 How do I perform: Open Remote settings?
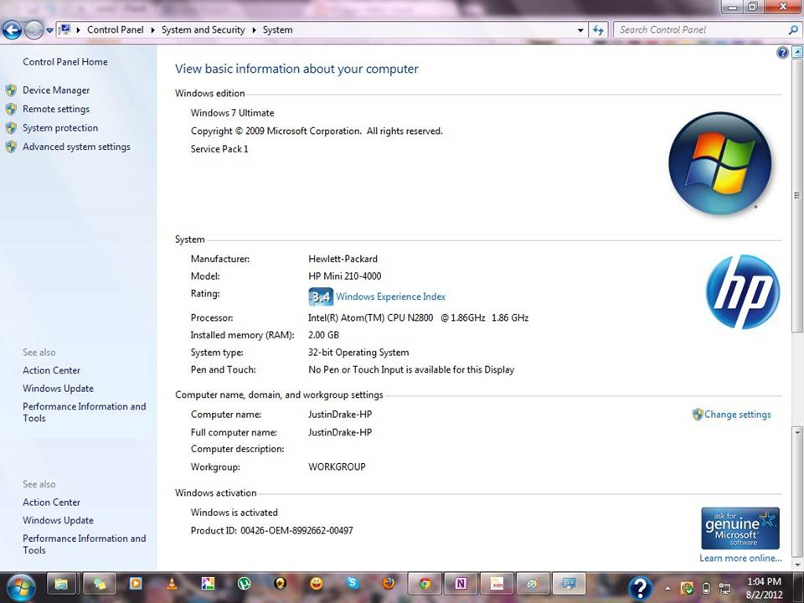pyautogui.click(x=56, y=109)
